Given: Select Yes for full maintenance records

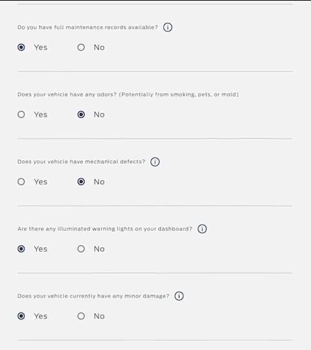Looking at the screenshot, I should coord(21,47).
